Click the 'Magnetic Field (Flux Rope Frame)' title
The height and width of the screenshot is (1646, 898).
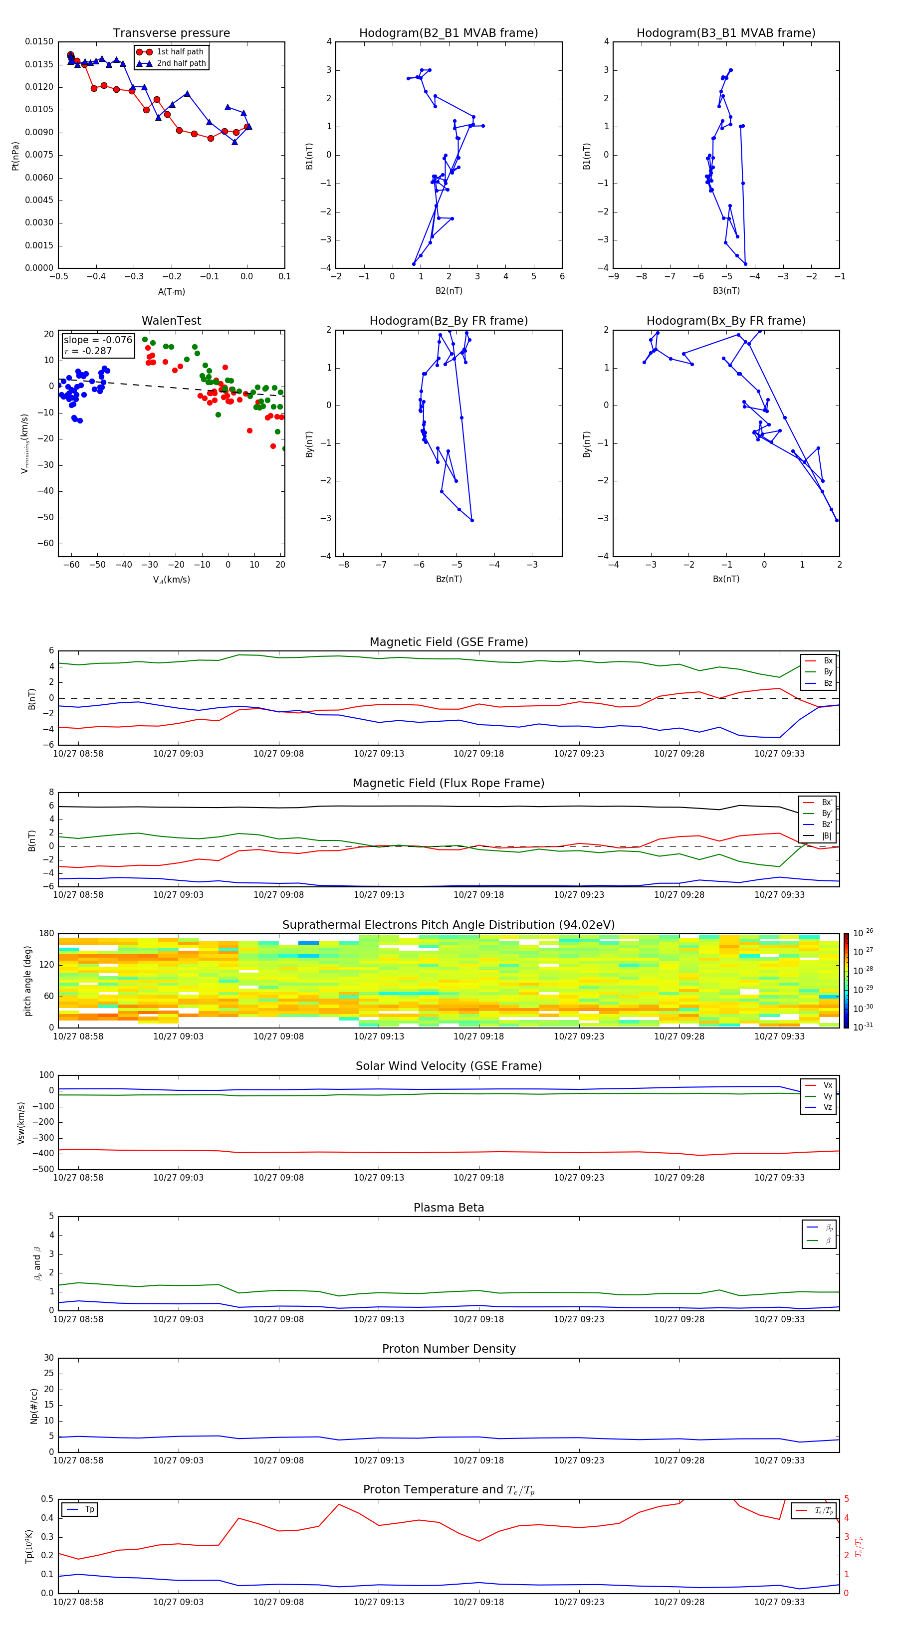tap(449, 784)
